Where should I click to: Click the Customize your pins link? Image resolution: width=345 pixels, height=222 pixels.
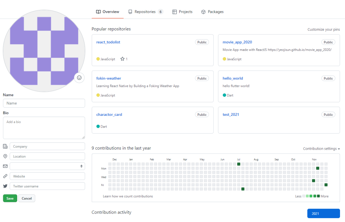(x=324, y=30)
